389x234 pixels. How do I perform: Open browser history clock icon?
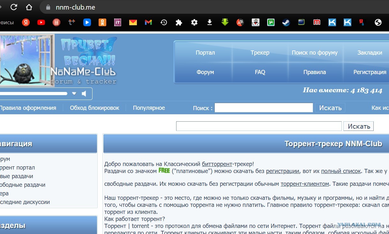(x=164, y=22)
